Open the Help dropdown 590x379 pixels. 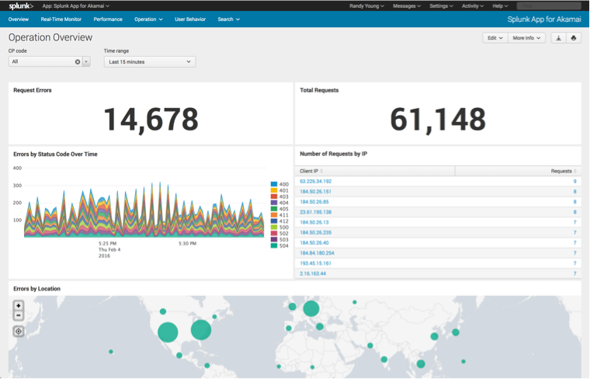click(500, 6)
